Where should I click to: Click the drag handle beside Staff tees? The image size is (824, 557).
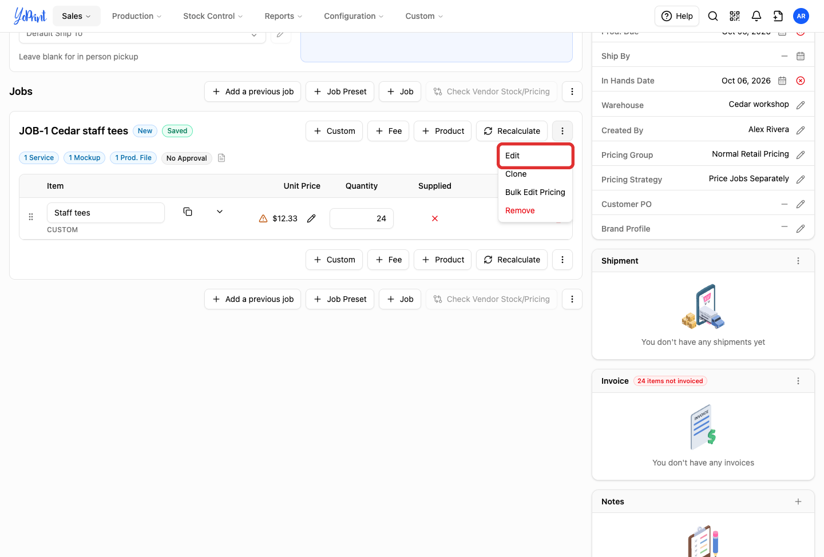pyautogui.click(x=31, y=217)
